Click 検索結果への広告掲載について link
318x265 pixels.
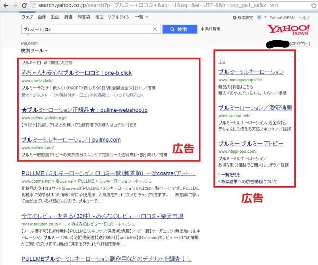(x=249, y=182)
